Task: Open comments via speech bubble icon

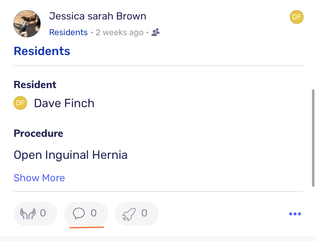Action: [x=79, y=213]
